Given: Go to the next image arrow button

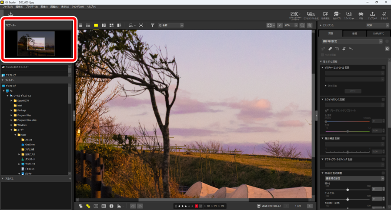Looking at the screenshot, I should [310, 206].
